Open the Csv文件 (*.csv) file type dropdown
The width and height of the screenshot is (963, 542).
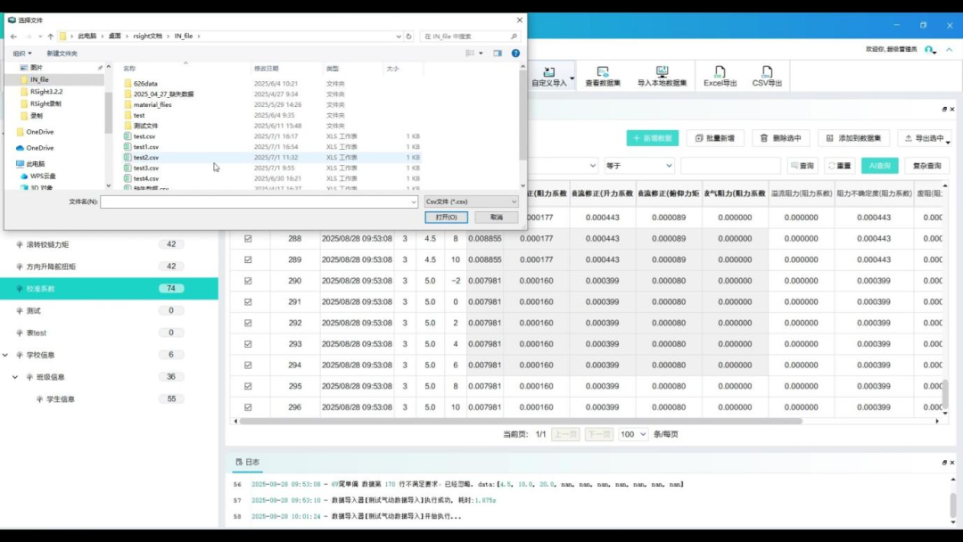tap(471, 202)
